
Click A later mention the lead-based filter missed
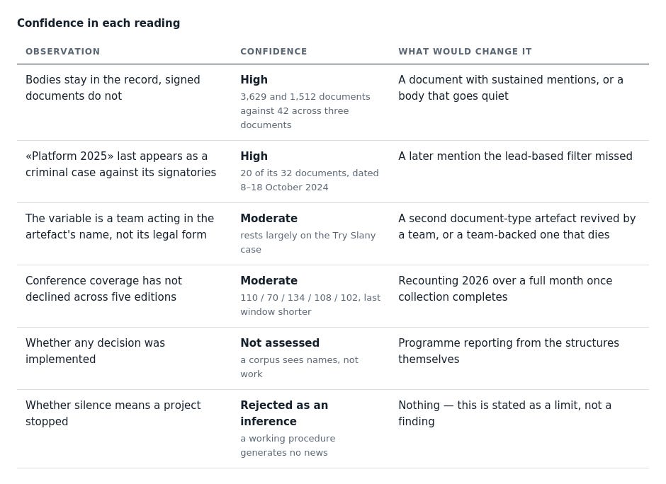click(x=515, y=156)
